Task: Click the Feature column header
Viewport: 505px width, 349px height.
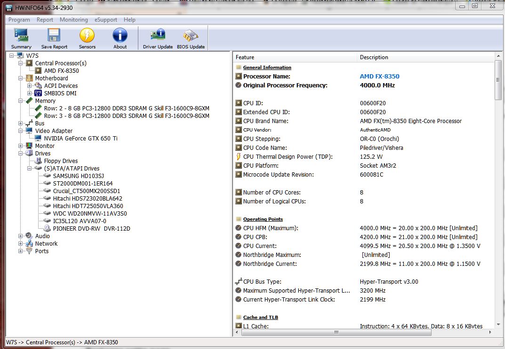Action: [x=295, y=57]
